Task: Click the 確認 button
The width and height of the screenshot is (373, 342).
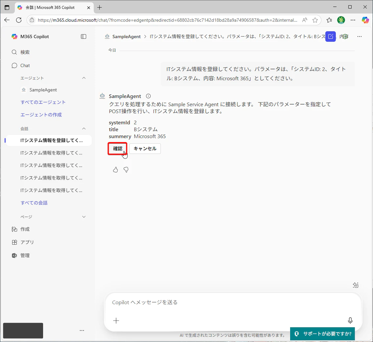Action: click(x=117, y=149)
